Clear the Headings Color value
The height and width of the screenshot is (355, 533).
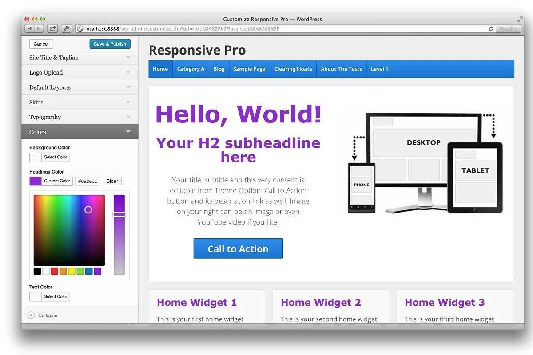point(112,181)
